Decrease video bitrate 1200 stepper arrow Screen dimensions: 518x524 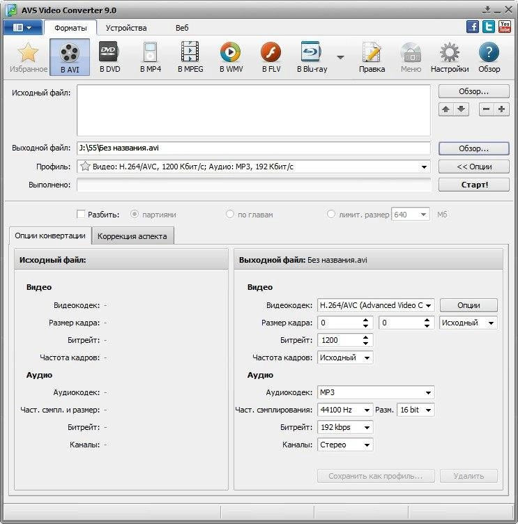tap(365, 344)
